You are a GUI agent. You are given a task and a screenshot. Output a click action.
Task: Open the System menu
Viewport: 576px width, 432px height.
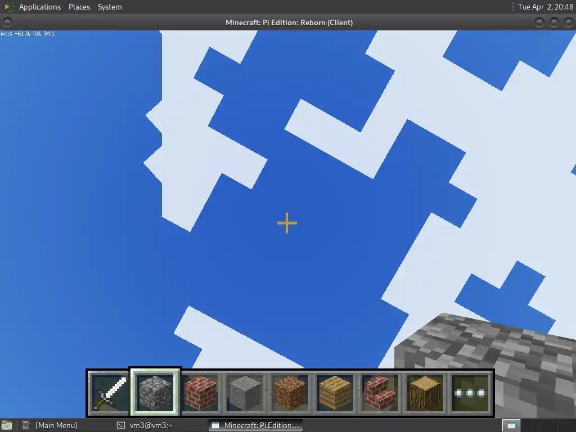pos(110,7)
